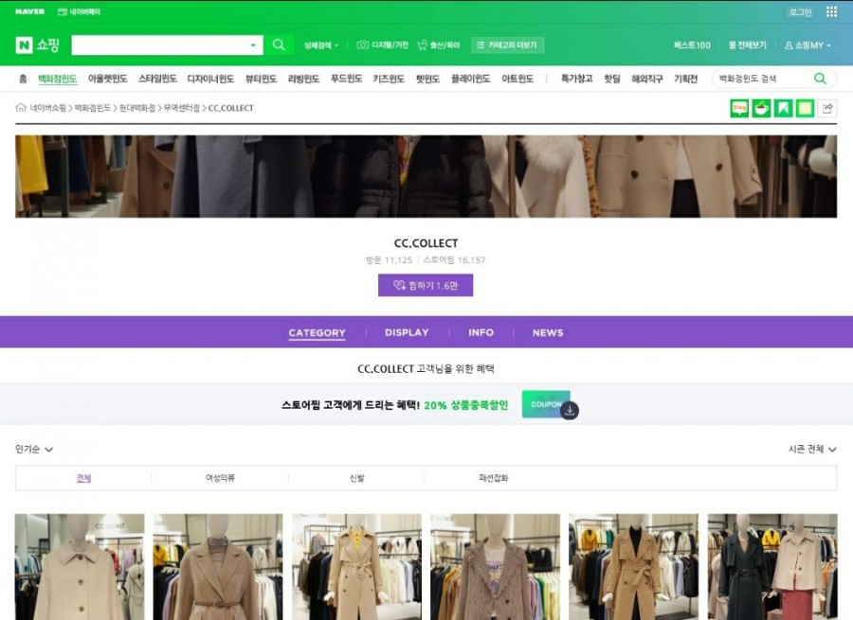
Task: Open the Digital/Appliances category
Action: pyautogui.click(x=383, y=45)
